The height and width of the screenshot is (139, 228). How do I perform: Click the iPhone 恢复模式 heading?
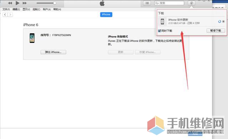coord(118,37)
